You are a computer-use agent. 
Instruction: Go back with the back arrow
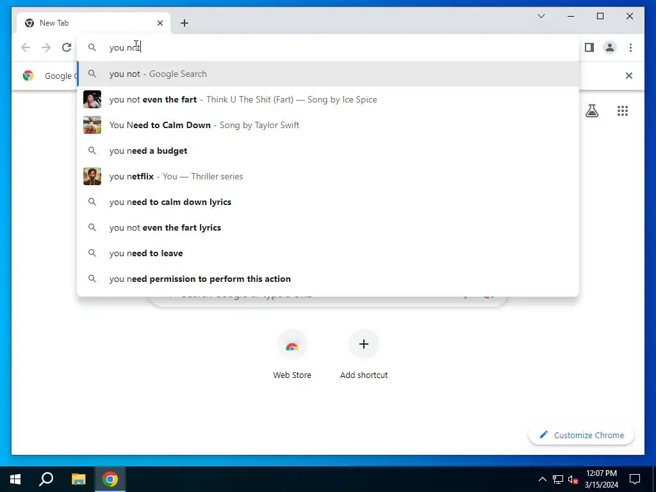[26, 47]
